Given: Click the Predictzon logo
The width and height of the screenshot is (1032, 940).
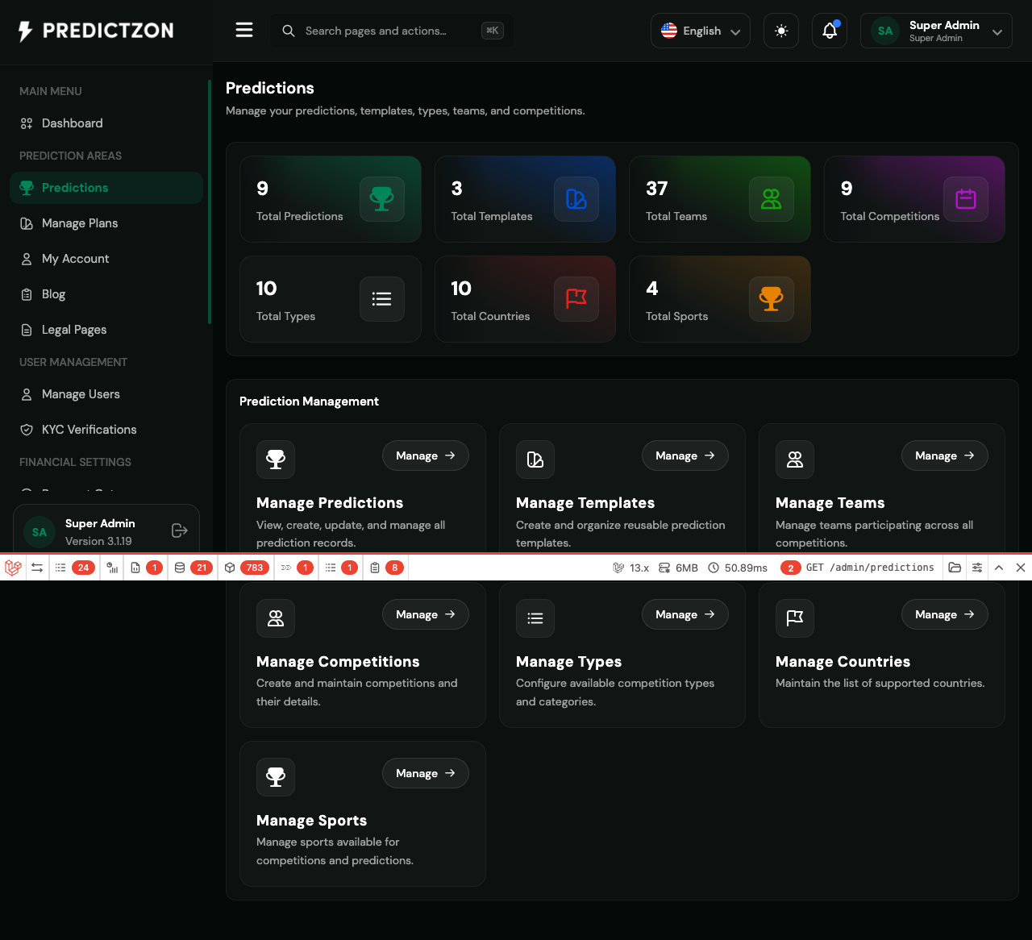Looking at the screenshot, I should 95,31.
